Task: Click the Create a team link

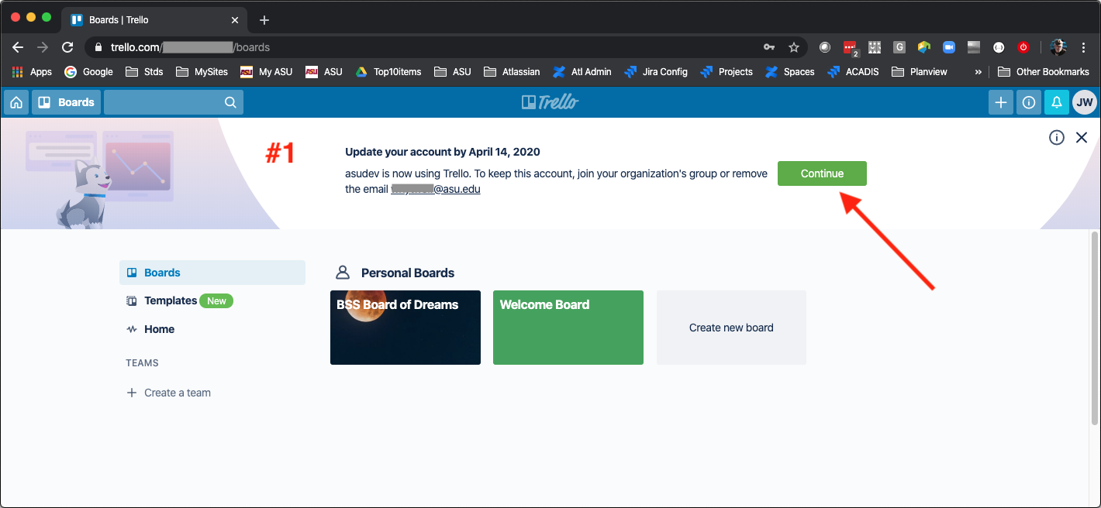Action: (x=176, y=393)
